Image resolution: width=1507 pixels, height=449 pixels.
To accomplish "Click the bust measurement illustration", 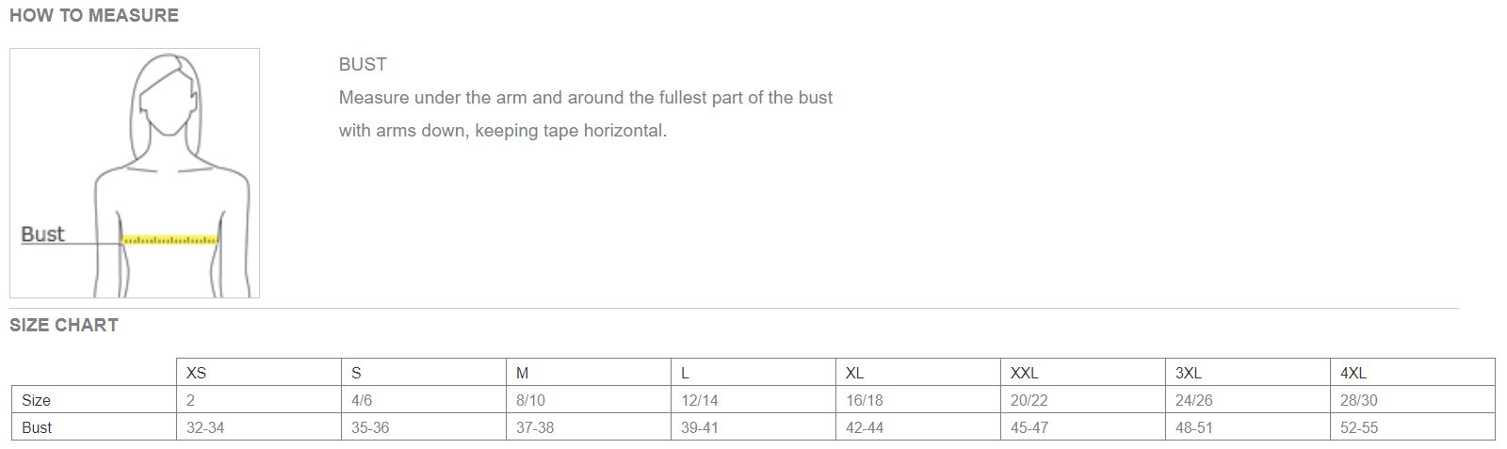I will (135, 173).
